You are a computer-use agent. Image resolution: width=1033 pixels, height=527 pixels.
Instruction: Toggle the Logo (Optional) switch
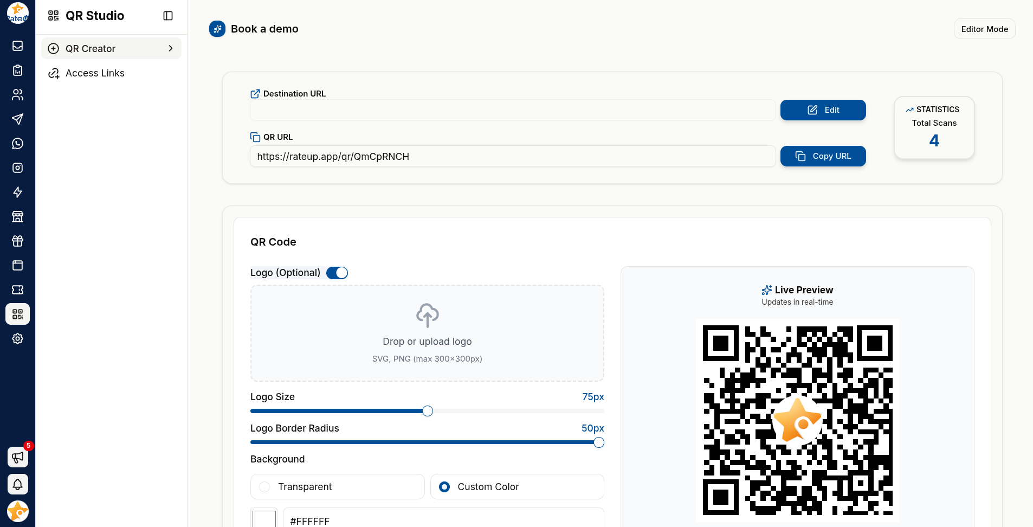pyautogui.click(x=337, y=273)
